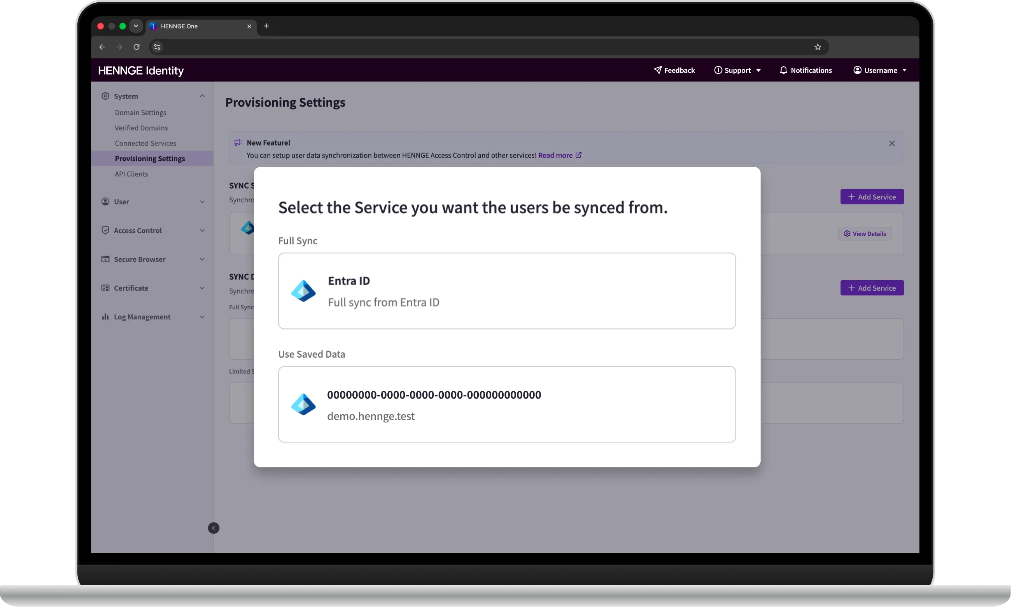
Task: Open the Username account dropdown
Action: [x=881, y=70]
